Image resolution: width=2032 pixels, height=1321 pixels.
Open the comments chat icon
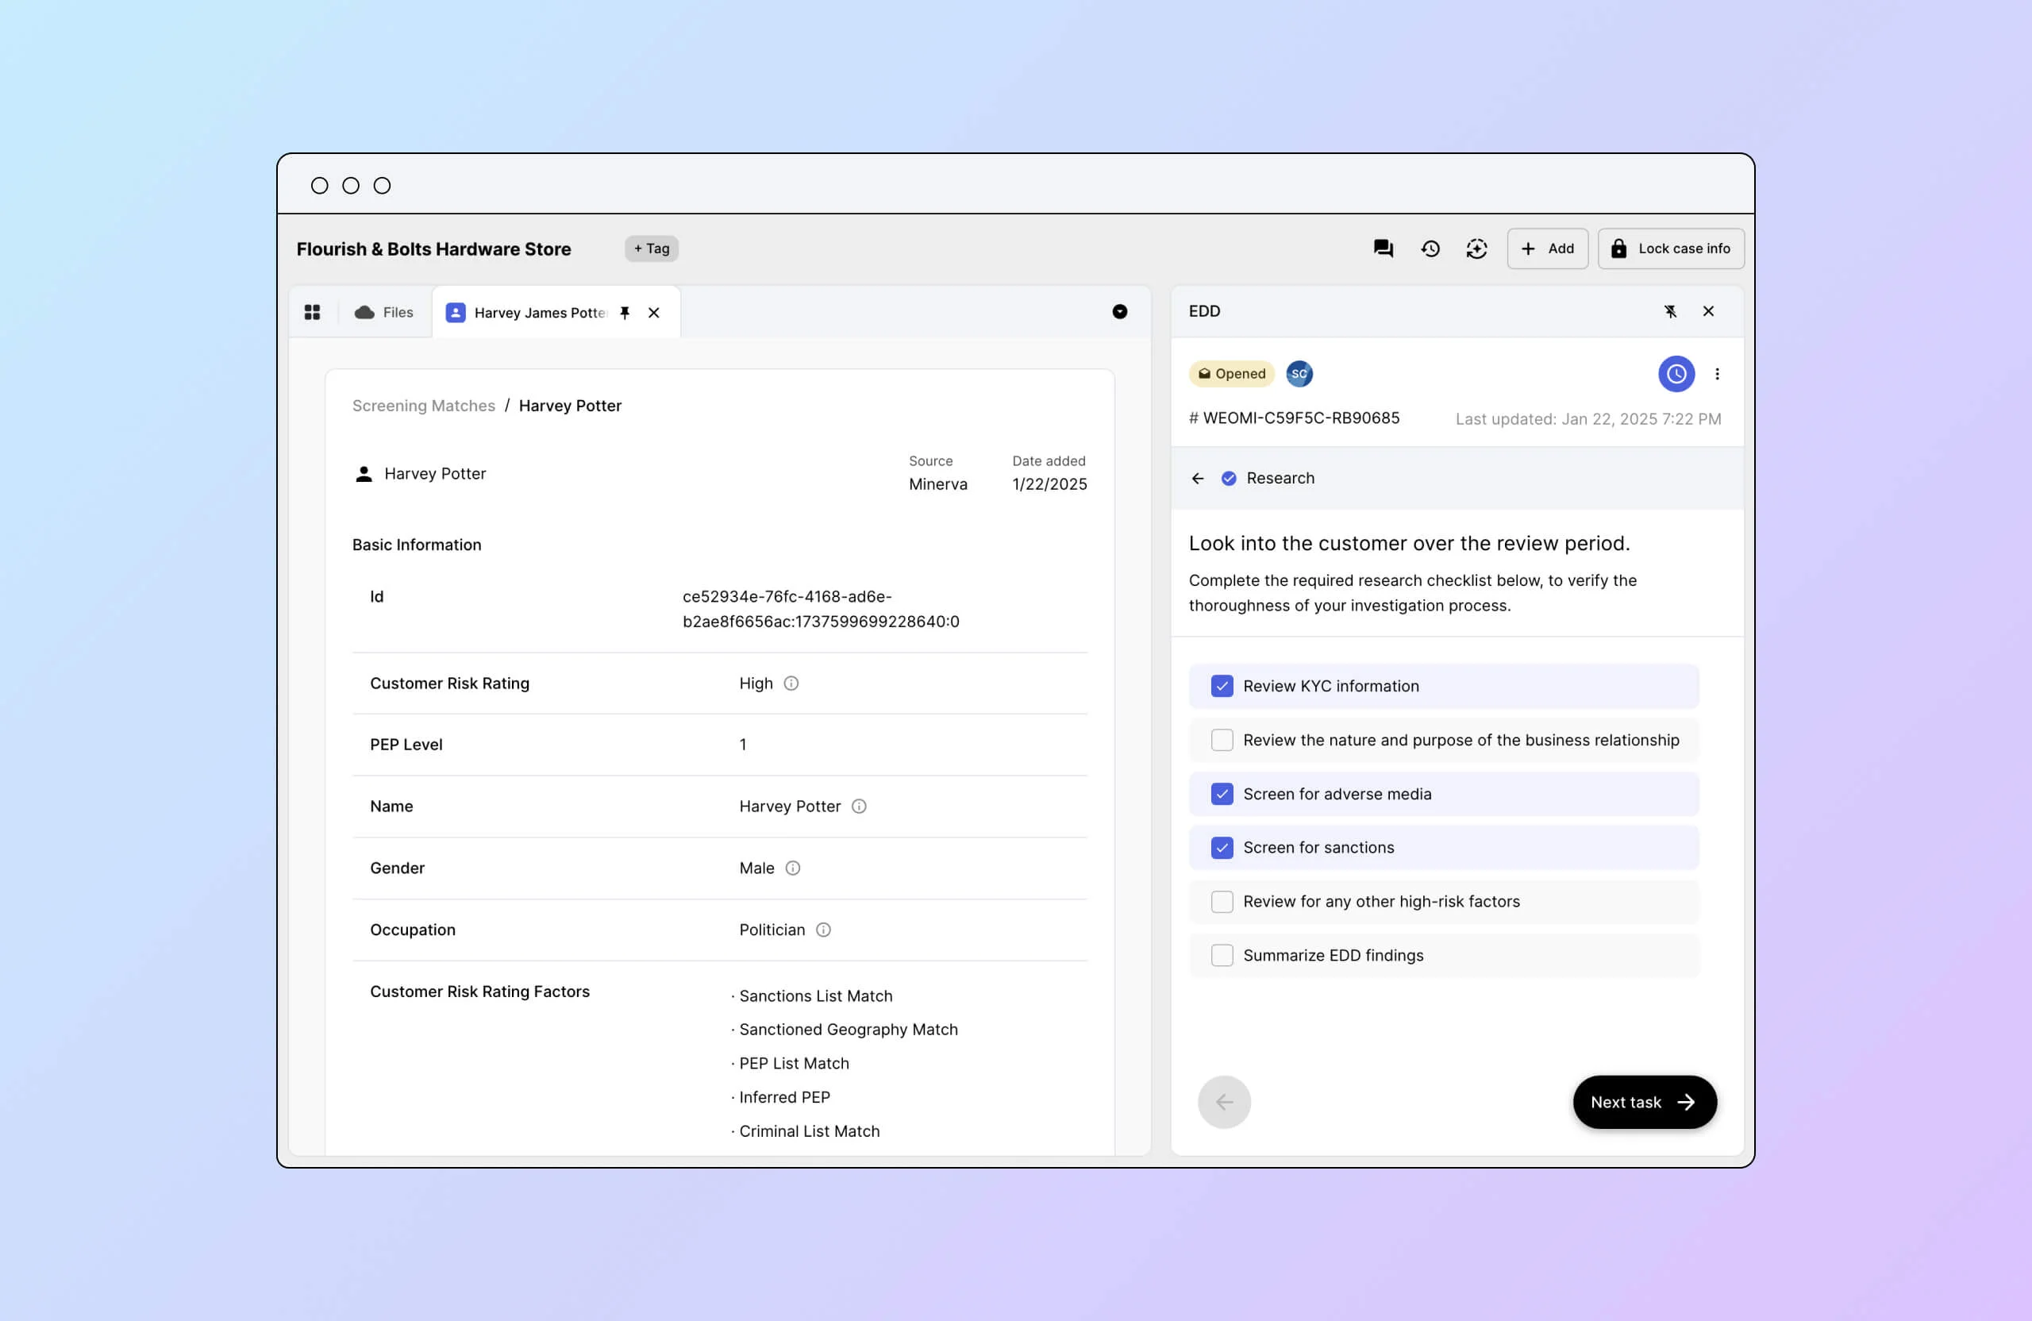point(1384,248)
